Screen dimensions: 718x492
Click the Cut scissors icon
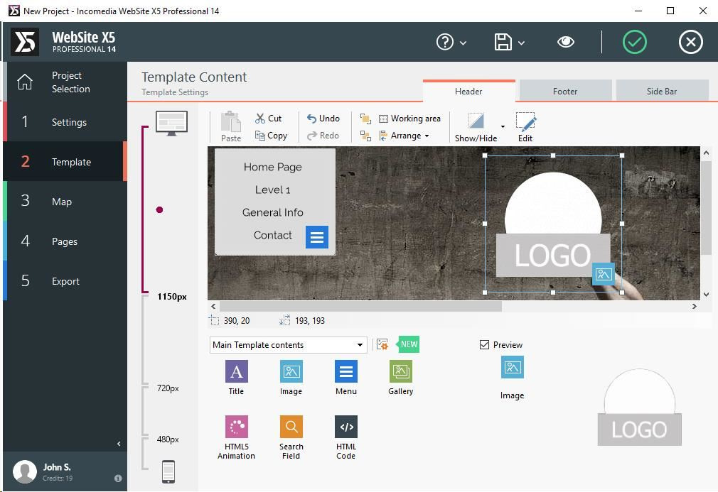click(x=261, y=119)
